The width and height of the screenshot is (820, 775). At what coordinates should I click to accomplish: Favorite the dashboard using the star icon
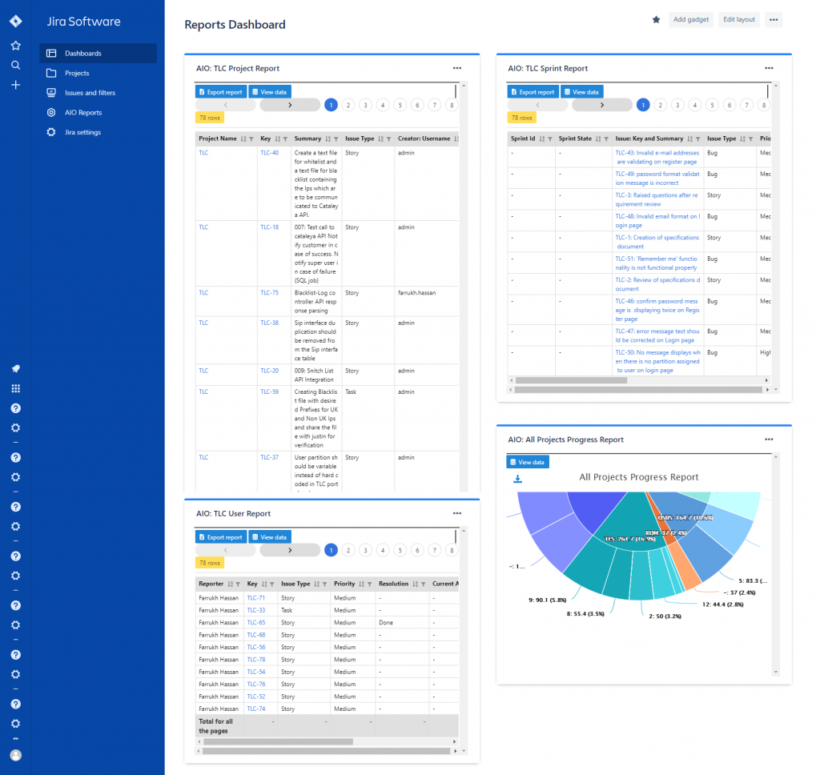click(x=656, y=20)
